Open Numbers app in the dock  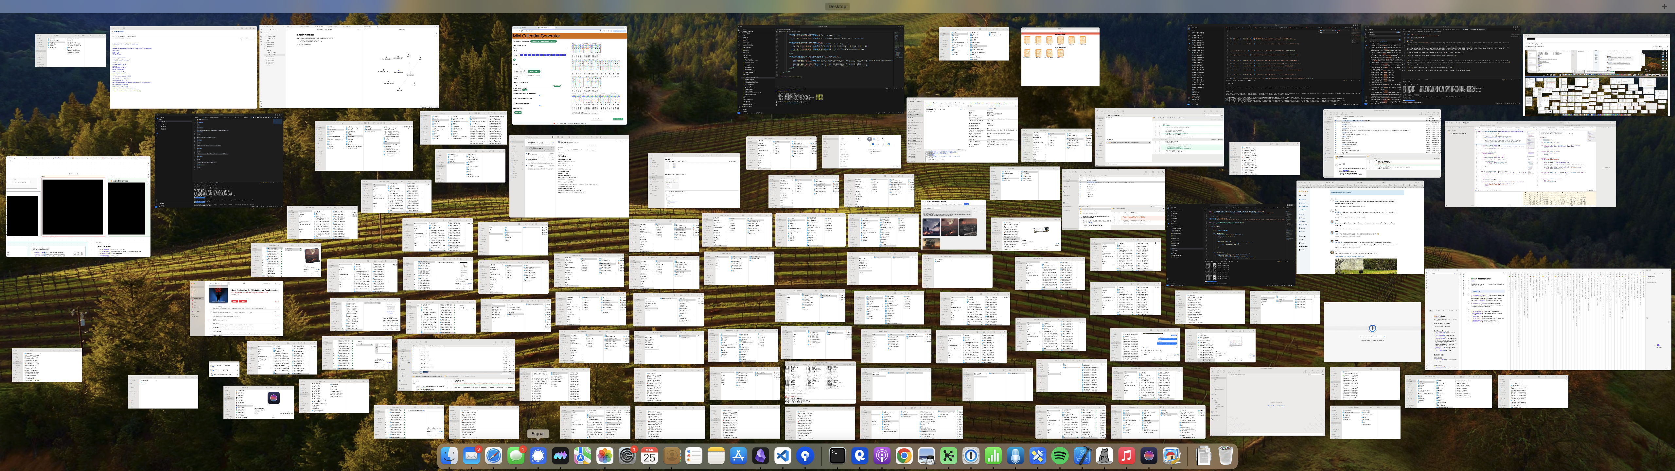[x=993, y=456]
